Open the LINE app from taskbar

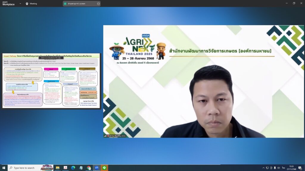tap(104, 168)
